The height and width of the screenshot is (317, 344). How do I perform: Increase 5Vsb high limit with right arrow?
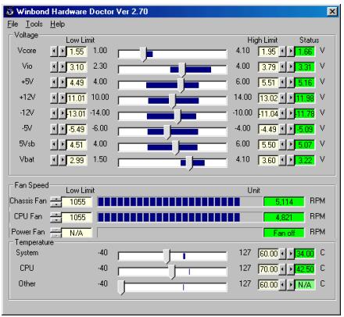[x=291, y=144]
